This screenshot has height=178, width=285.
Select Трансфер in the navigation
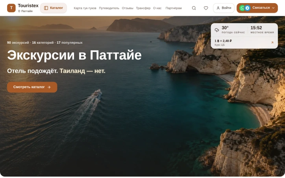(143, 8)
